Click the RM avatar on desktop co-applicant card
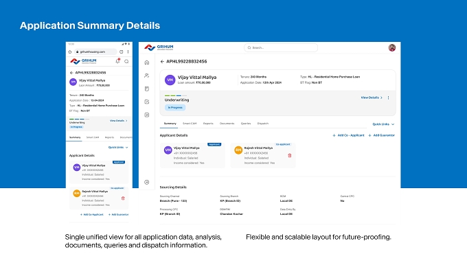The image size is (467, 263). (238, 150)
